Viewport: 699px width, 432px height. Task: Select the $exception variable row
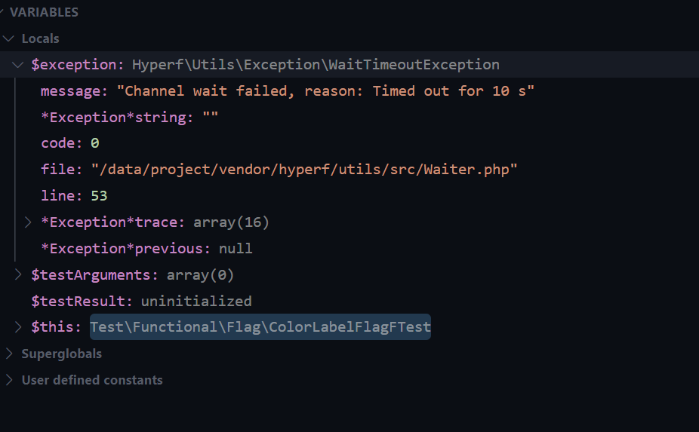(x=349, y=65)
